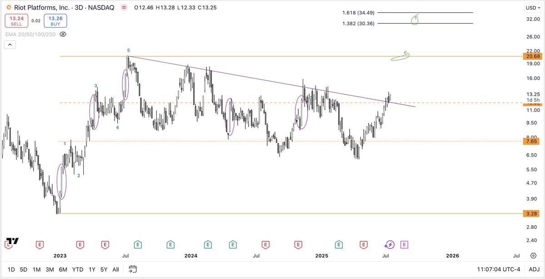Screen dimensions: 545x279
Task: Click the purple lightning event marker
Action: tap(390, 245)
